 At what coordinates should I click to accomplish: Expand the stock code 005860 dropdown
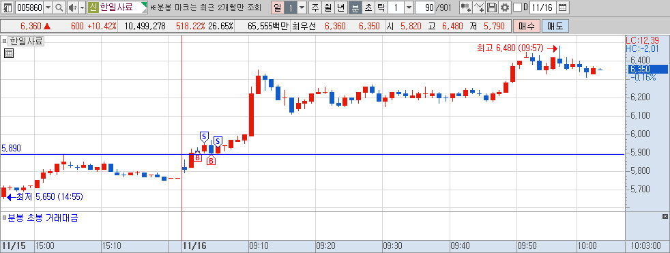(x=48, y=8)
